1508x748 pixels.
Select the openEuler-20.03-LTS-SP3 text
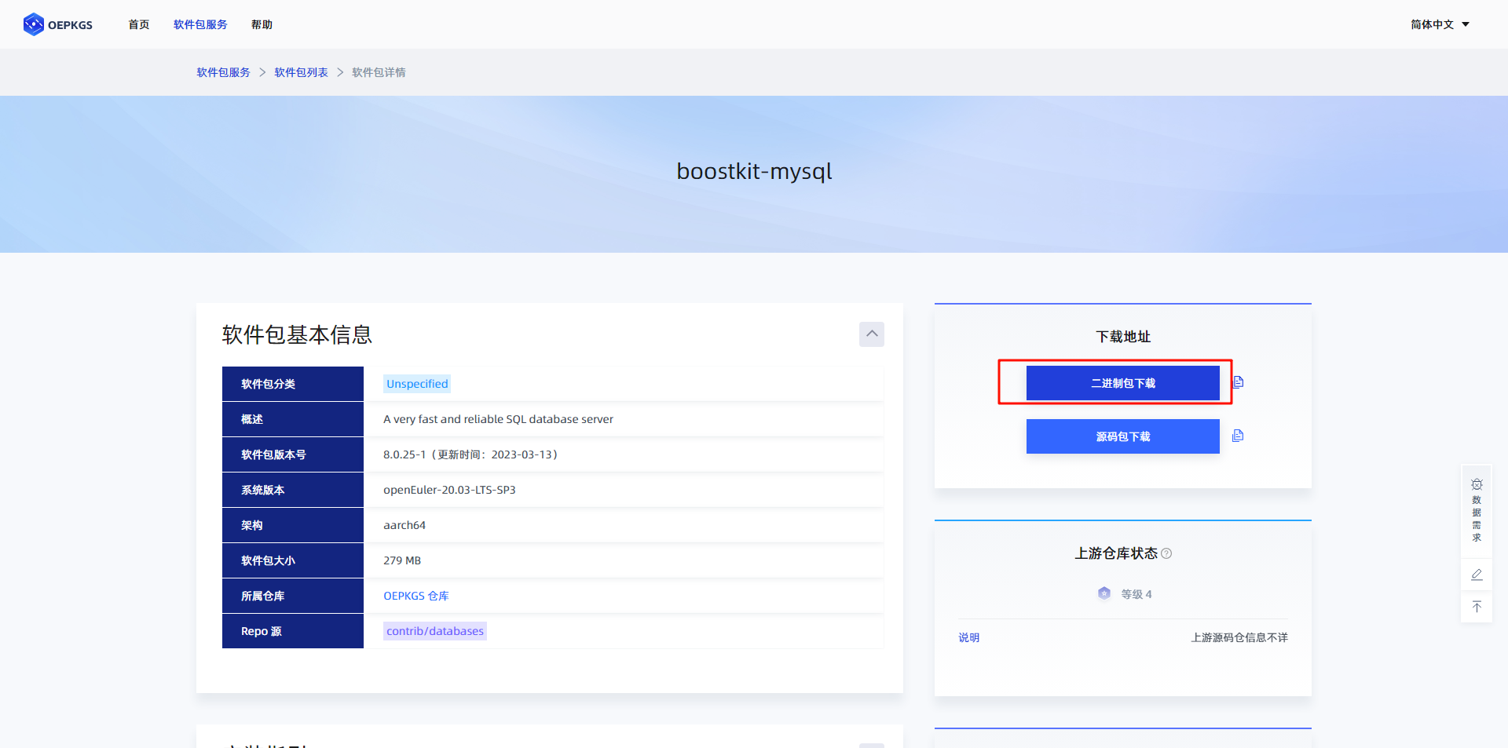coord(449,490)
